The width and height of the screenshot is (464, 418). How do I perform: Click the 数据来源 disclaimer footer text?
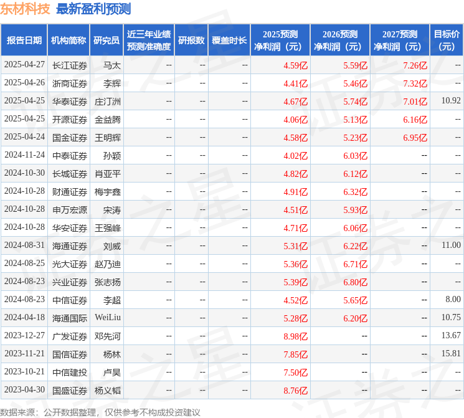[x=100, y=412]
